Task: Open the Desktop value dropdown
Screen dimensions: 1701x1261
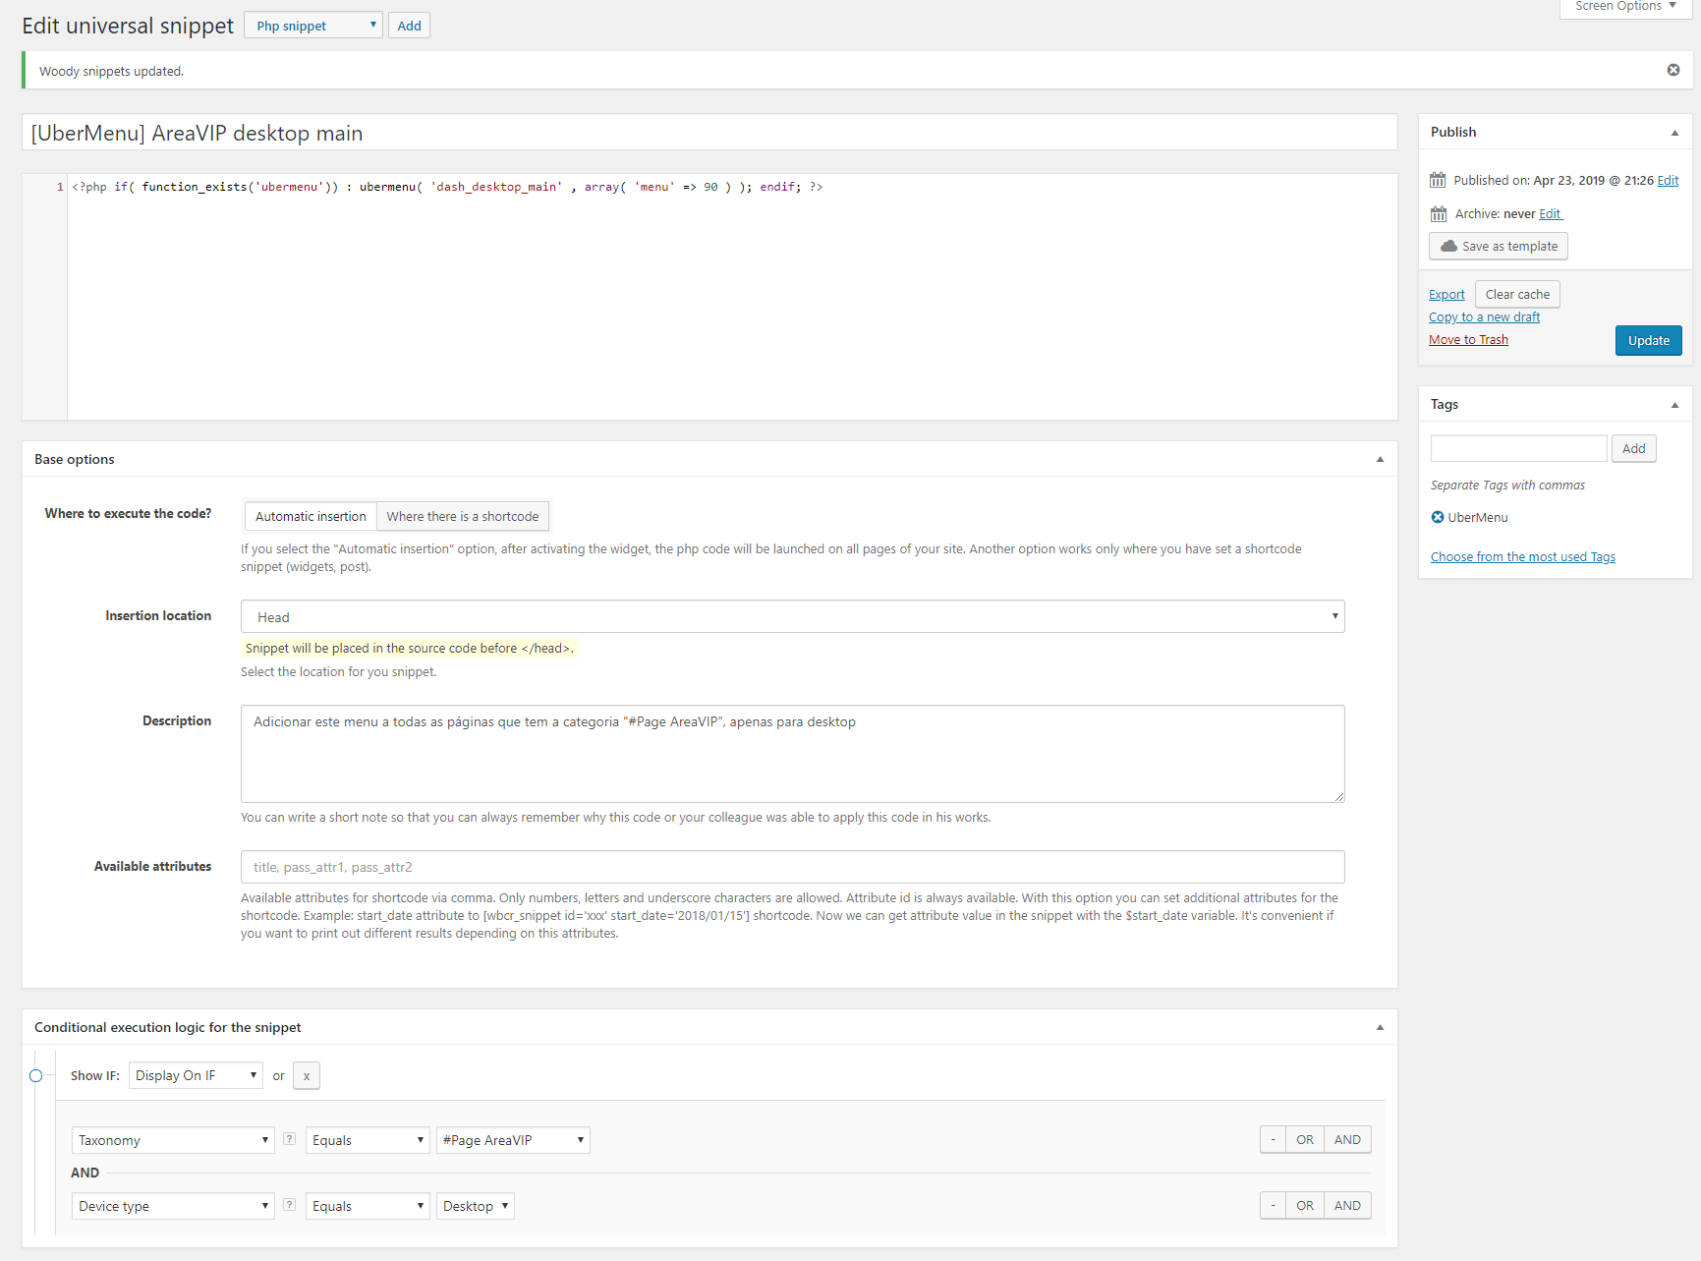Action: 476,1206
